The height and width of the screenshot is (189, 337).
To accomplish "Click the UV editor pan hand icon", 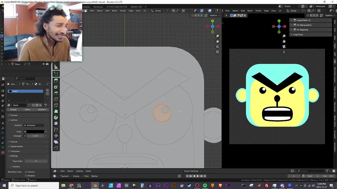I will point(284,41).
